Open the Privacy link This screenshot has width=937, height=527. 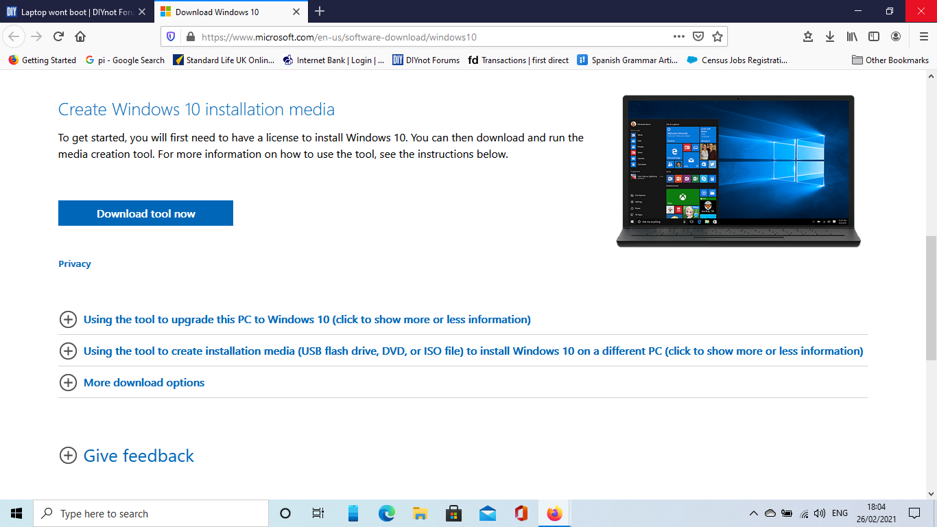[x=75, y=263]
